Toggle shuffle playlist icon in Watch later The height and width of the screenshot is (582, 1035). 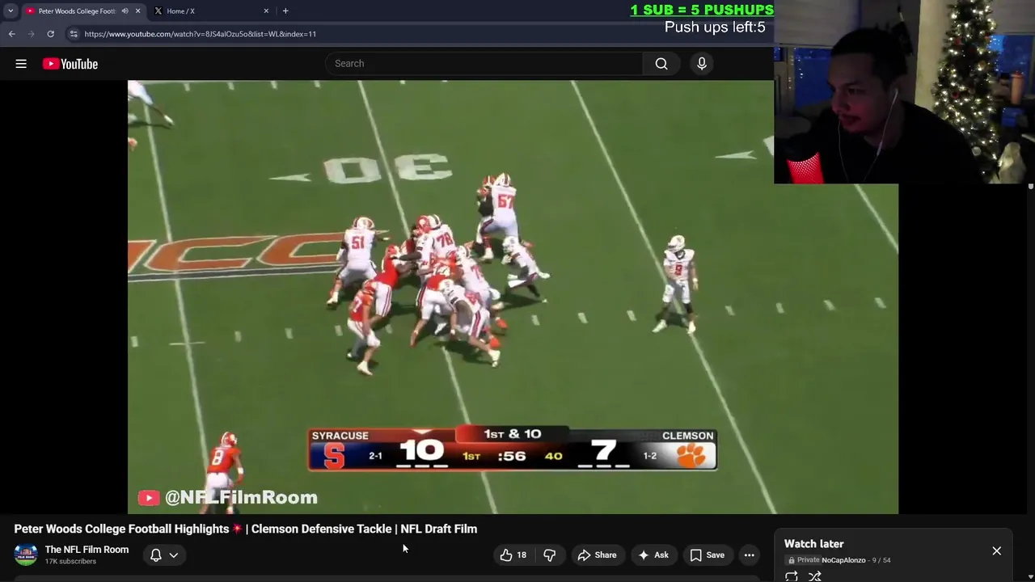click(x=815, y=576)
